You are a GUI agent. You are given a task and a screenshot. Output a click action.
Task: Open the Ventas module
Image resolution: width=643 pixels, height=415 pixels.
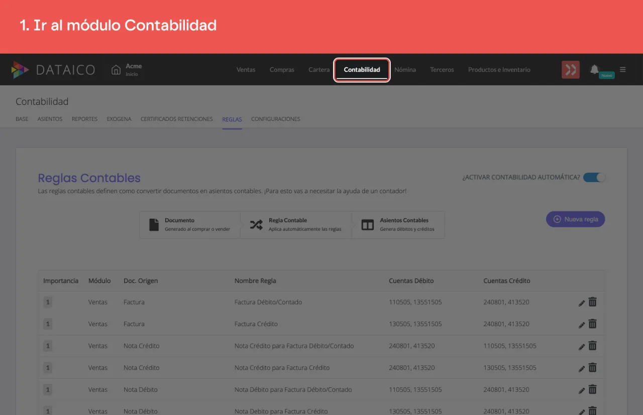(x=246, y=70)
